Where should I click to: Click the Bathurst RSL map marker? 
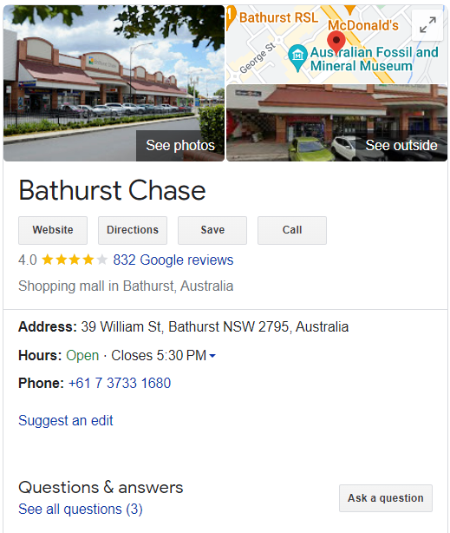[x=231, y=17]
